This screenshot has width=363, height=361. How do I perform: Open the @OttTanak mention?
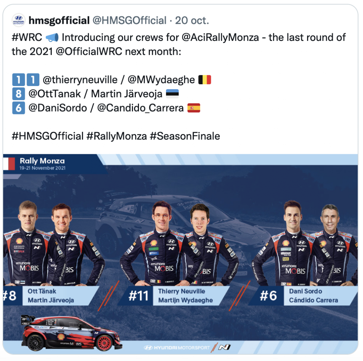click(x=55, y=94)
